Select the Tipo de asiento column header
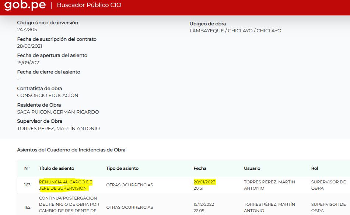 (122, 168)
